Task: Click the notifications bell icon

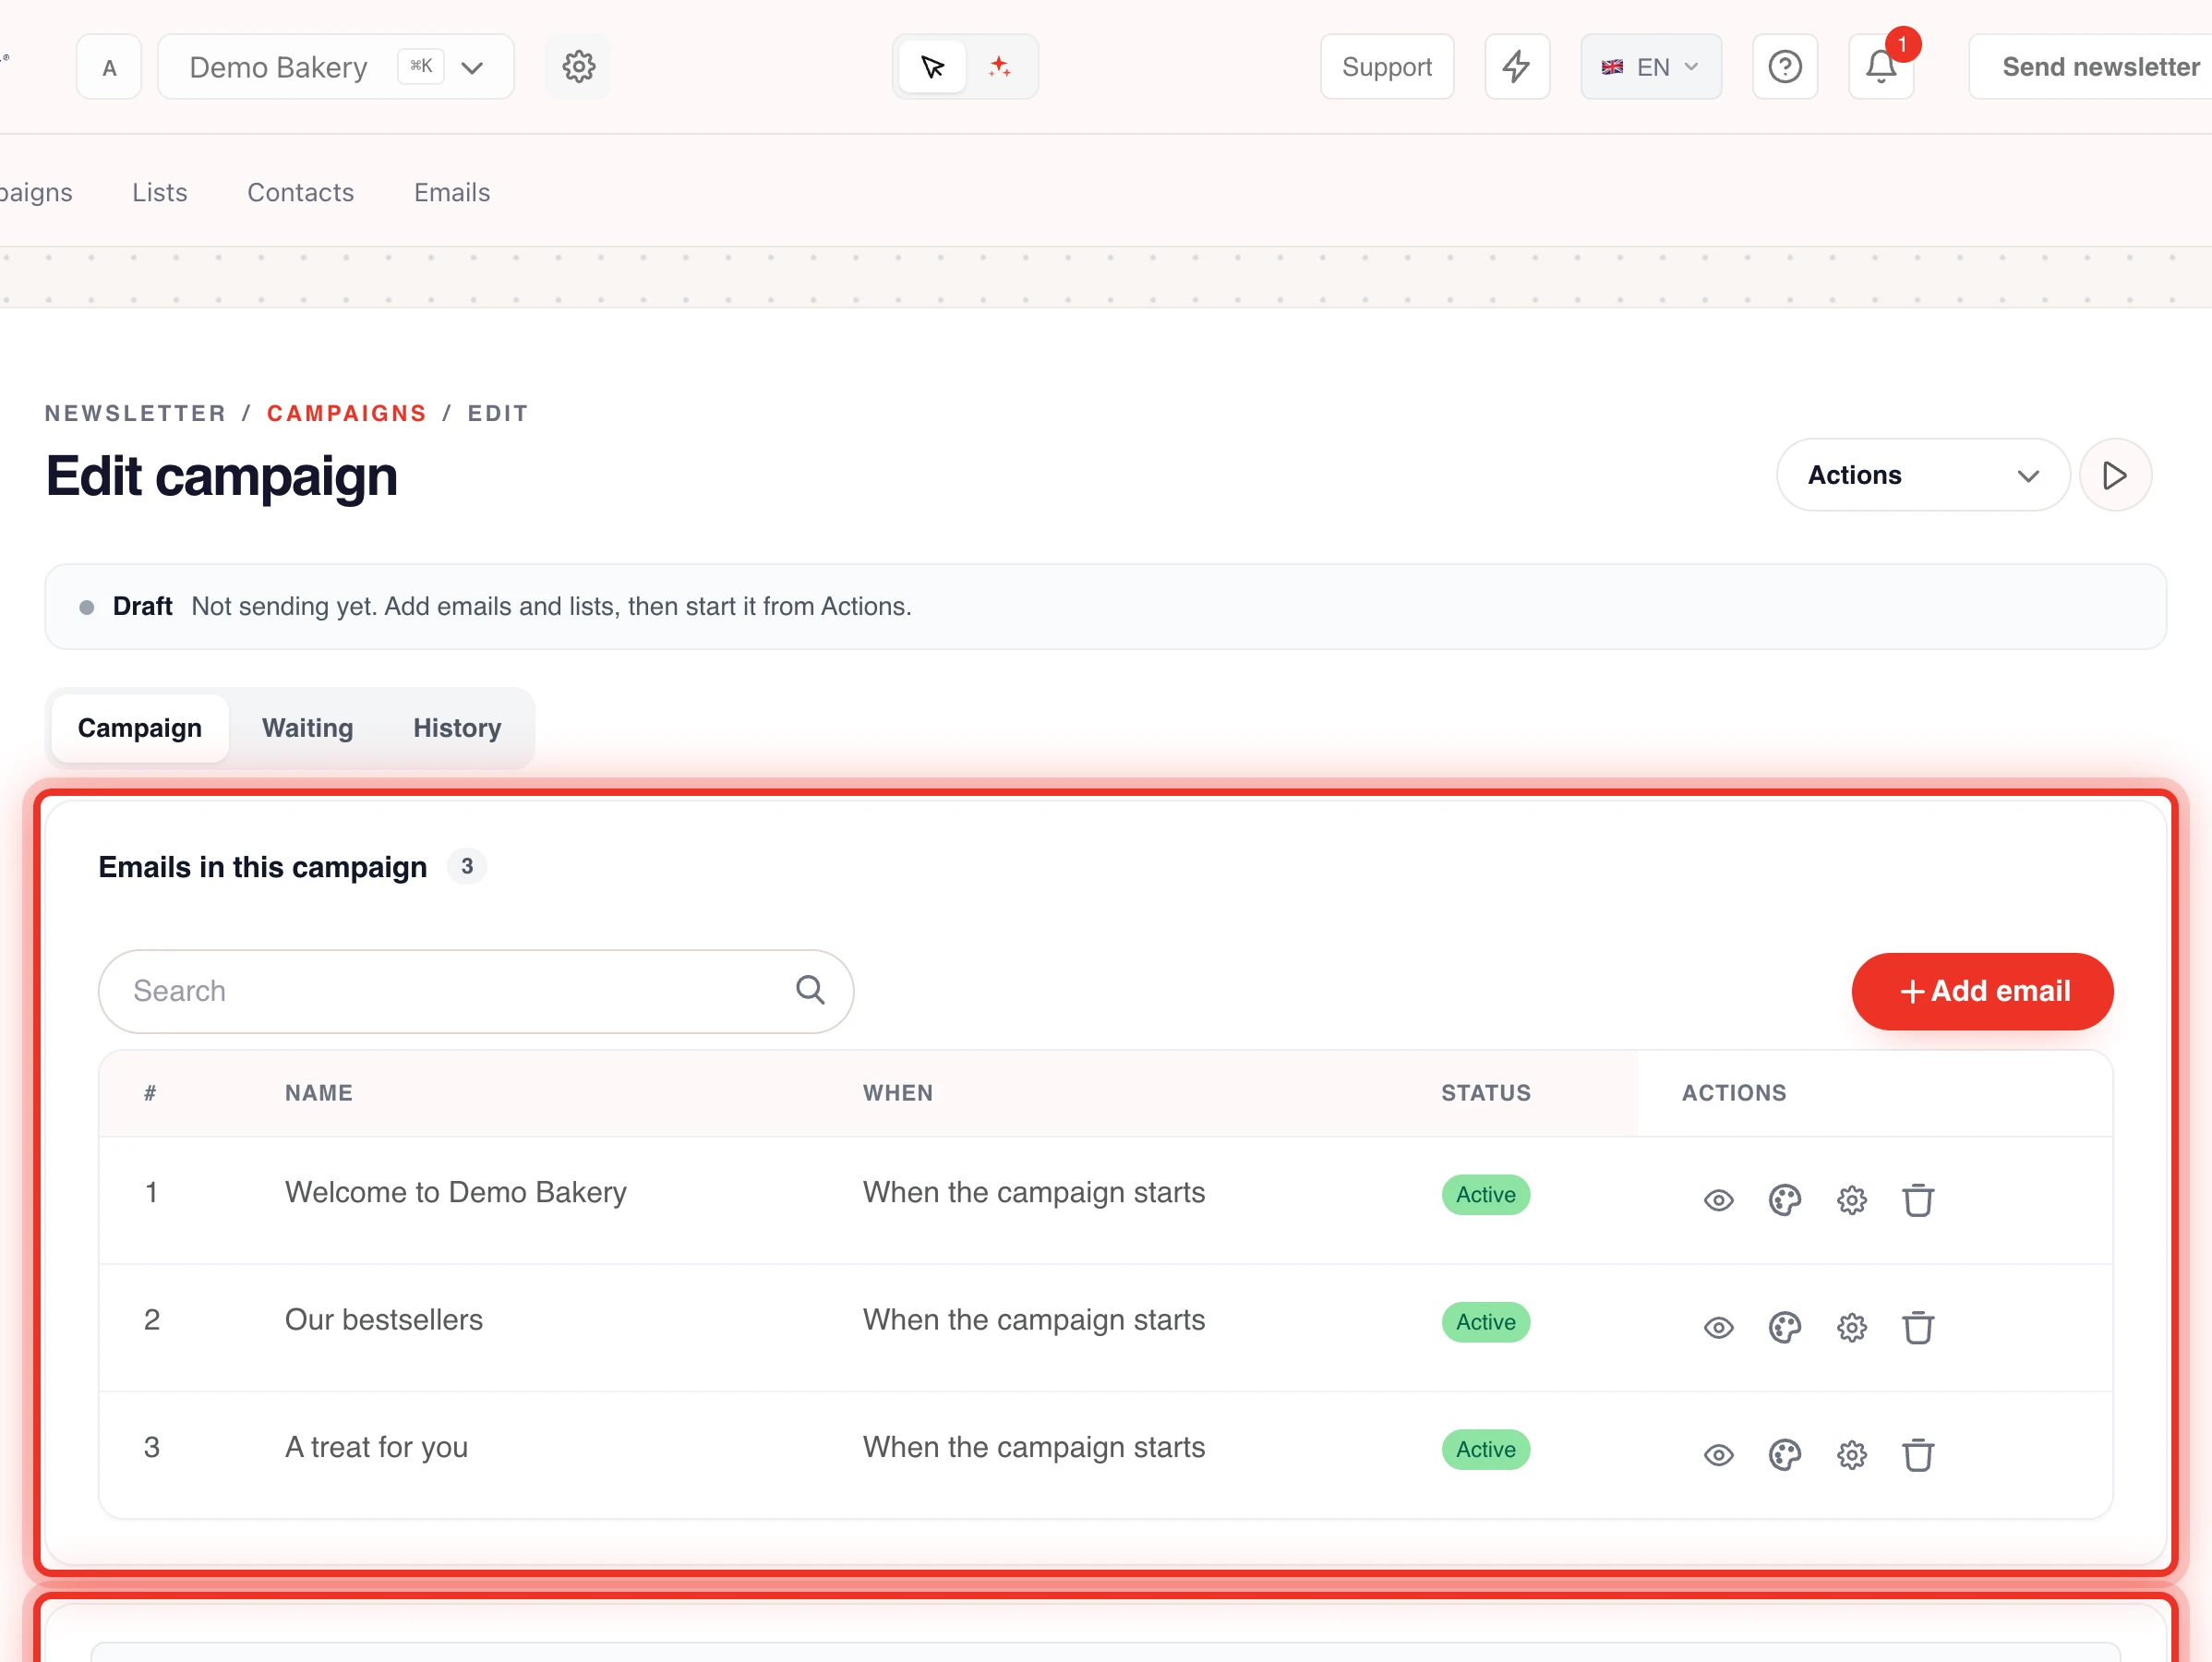Action: (1880, 67)
